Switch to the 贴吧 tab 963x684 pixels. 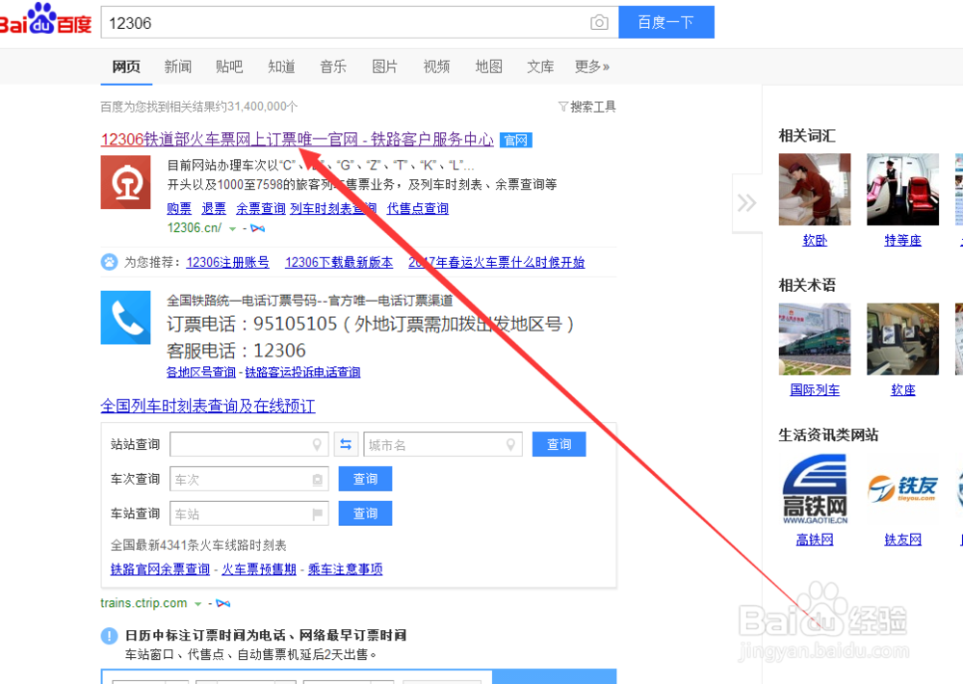[229, 66]
